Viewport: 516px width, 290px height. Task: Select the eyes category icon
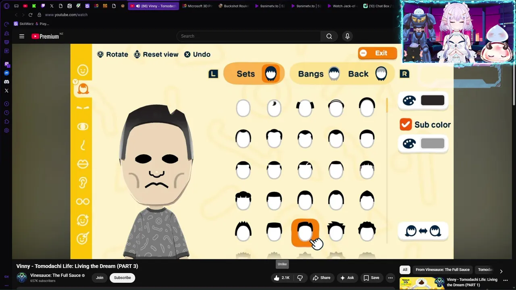click(83, 127)
